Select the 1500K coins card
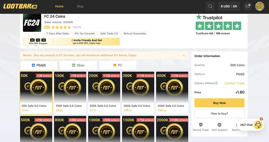 (x=138, y=129)
